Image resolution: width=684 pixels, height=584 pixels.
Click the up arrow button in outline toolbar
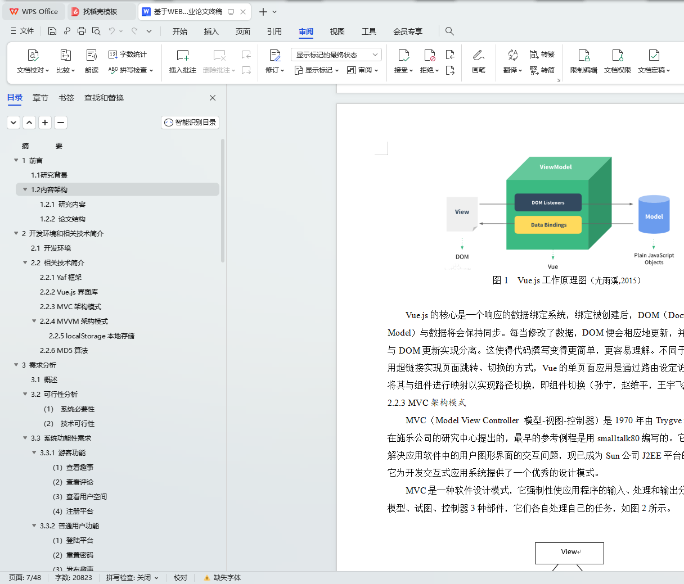click(x=29, y=123)
